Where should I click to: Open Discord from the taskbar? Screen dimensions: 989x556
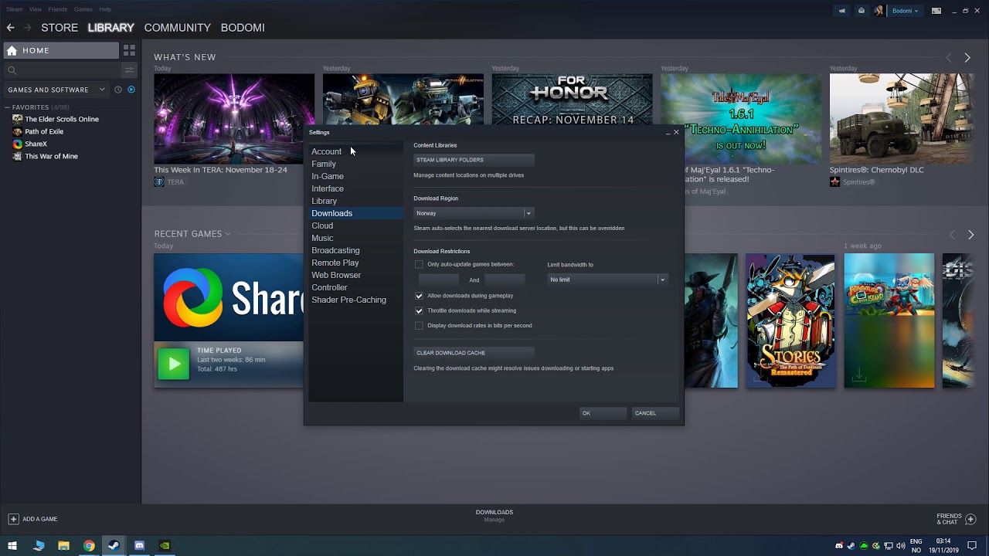pyautogui.click(x=139, y=546)
